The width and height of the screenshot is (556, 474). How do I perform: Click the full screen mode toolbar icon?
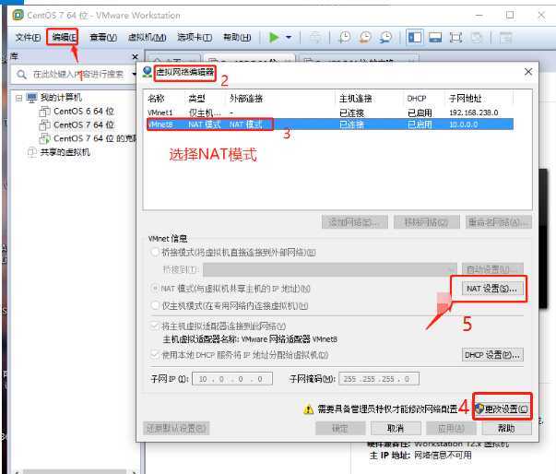455,37
